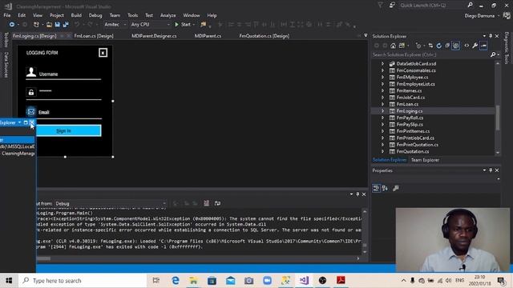The width and height of the screenshot is (513, 288).
Task: Expand the FrmLoging.cs tree node
Action: [x=382, y=111]
